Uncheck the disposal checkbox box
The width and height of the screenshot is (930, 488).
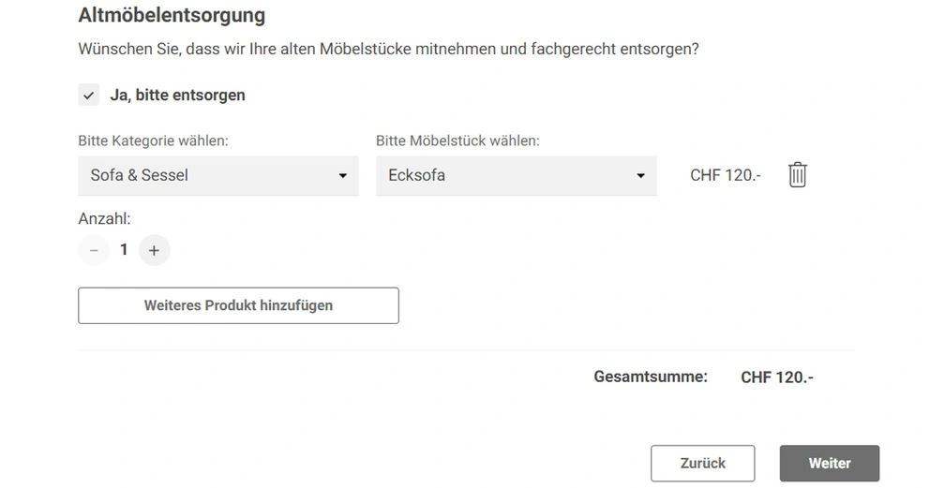click(x=89, y=95)
